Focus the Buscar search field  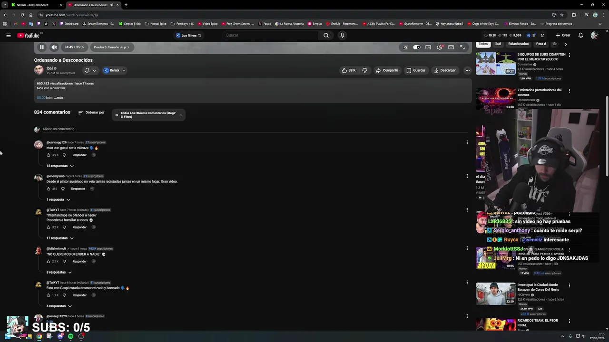coord(270,35)
